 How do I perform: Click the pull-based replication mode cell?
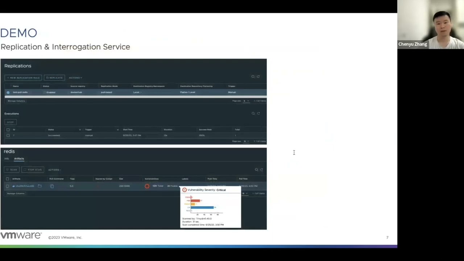coord(106,92)
